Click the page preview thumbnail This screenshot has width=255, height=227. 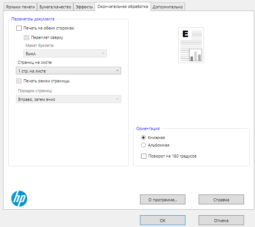click(x=191, y=45)
